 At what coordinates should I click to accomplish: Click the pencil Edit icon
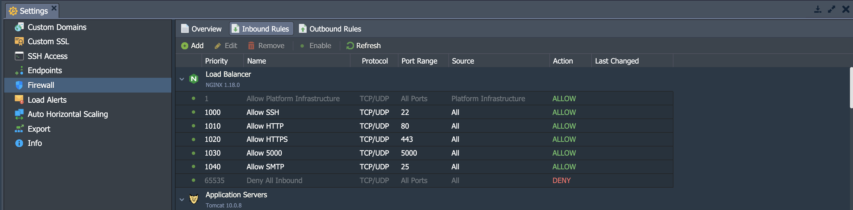point(218,46)
